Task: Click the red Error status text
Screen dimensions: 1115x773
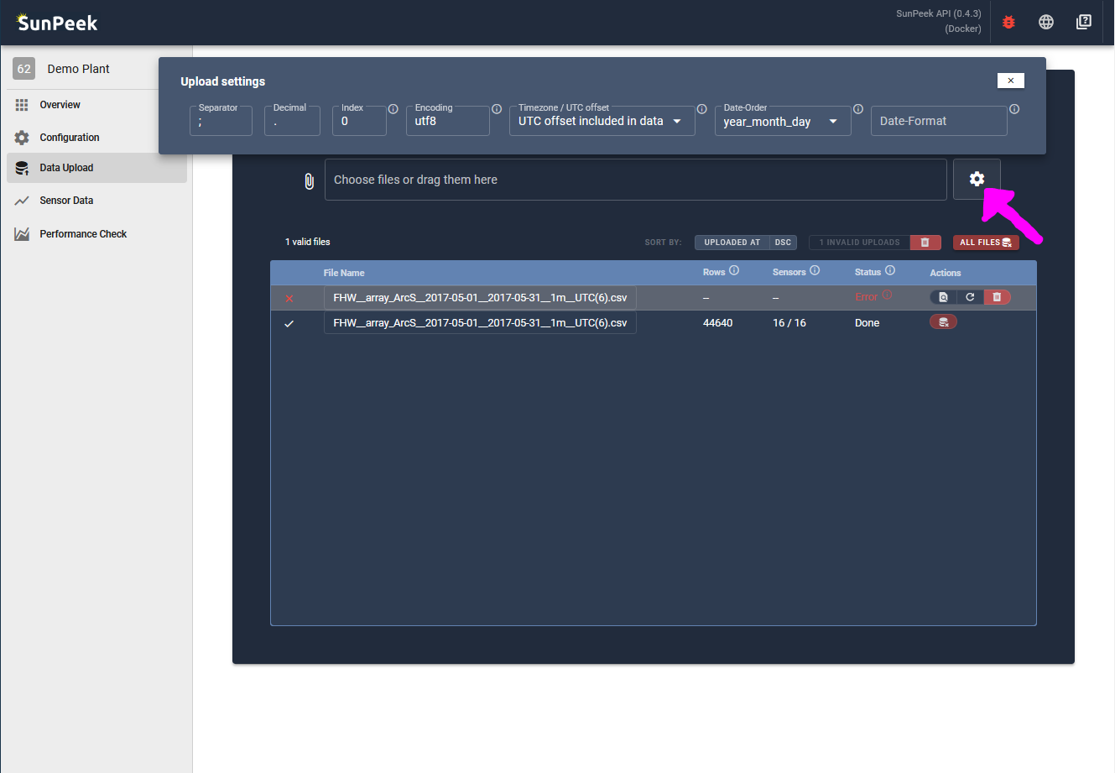Action: [867, 297]
